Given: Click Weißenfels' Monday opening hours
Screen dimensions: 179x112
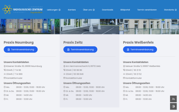Looking at the screenshot, I should pyautogui.click(x=150, y=87).
